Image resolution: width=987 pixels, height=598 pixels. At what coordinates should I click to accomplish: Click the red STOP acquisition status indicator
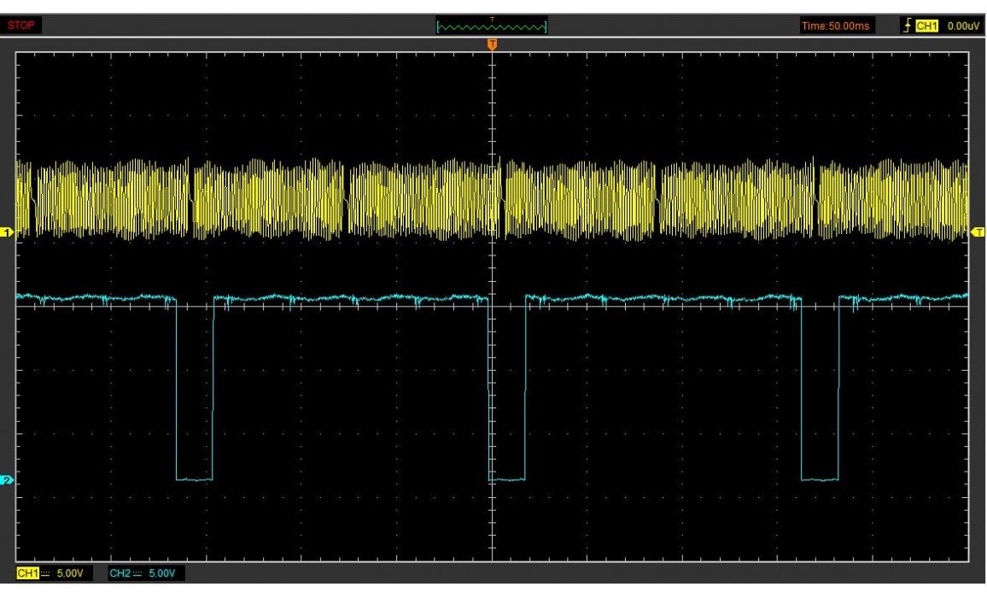pyautogui.click(x=21, y=26)
